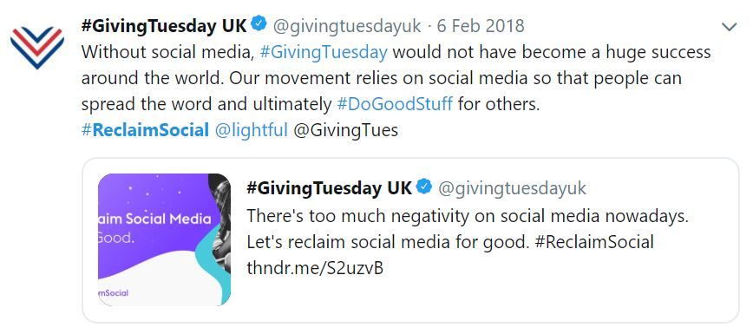Click the @givingtuesdayuk handle in the quoted tweet
Viewport: 753px width, 334px height.
(x=512, y=188)
